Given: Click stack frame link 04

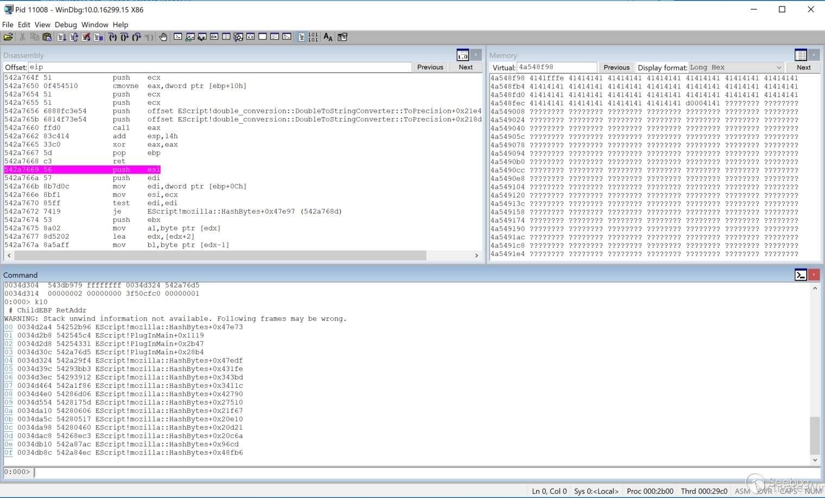Looking at the screenshot, I should [8, 361].
